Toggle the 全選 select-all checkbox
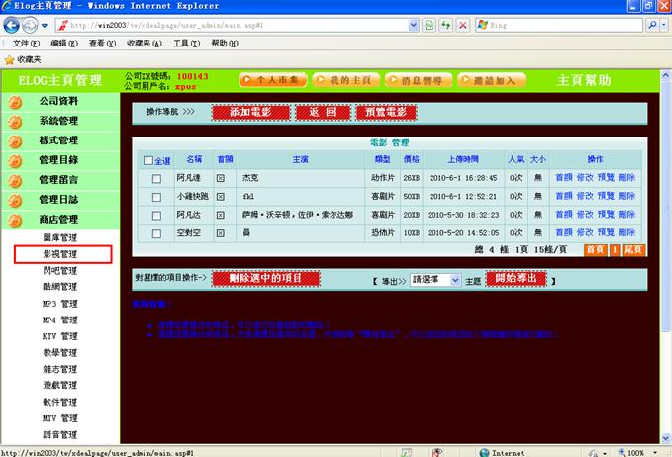 click(x=149, y=160)
